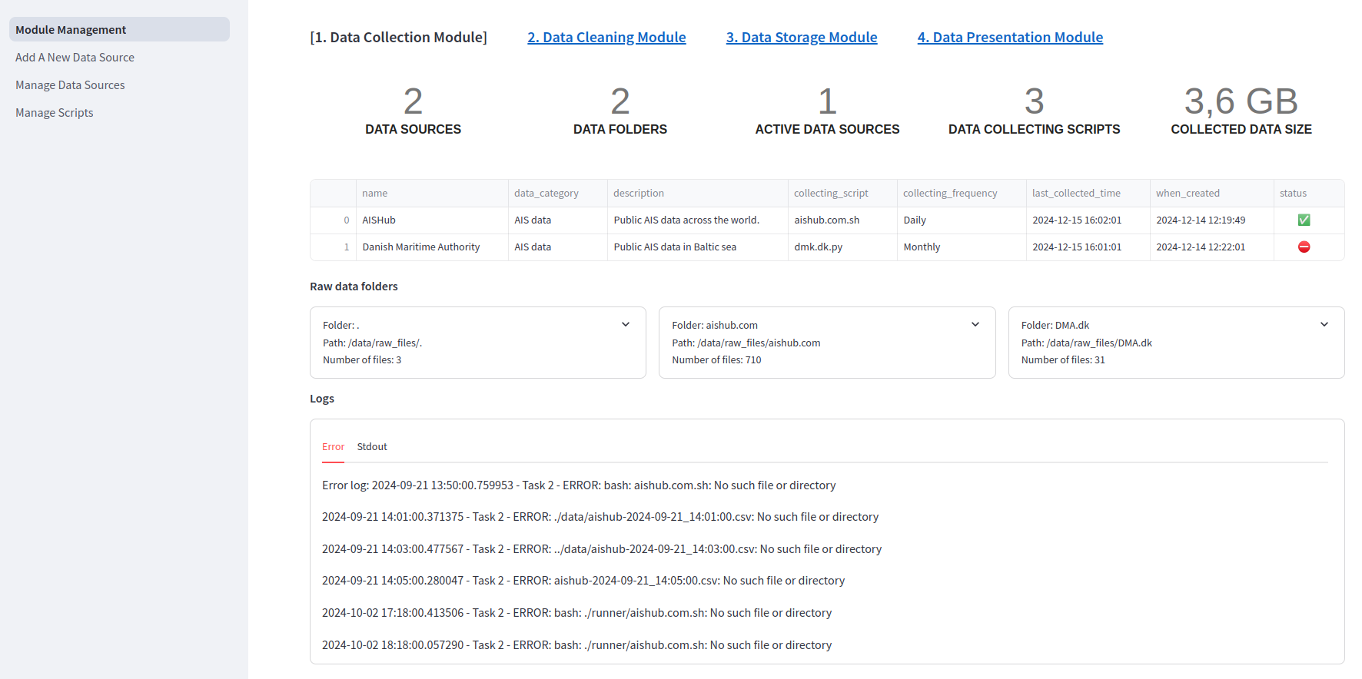Go to the Data Storage Module
Screen dimensions: 1362x679
pyautogui.click(x=801, y=38)
